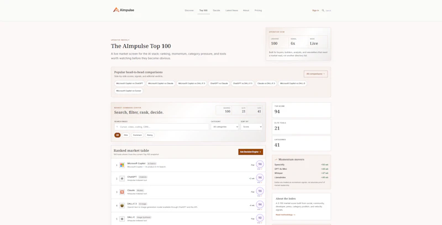The image size is (442, 225).
Task: Click the AI Search category tag
Action: click(151, 163)
